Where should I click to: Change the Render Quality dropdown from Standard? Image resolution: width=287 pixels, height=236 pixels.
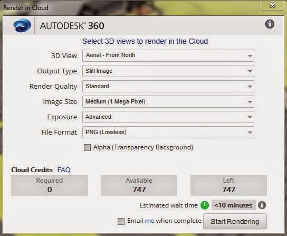168,86
